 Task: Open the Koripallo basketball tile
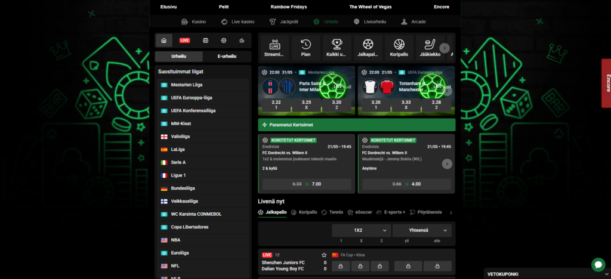[399, 48]
